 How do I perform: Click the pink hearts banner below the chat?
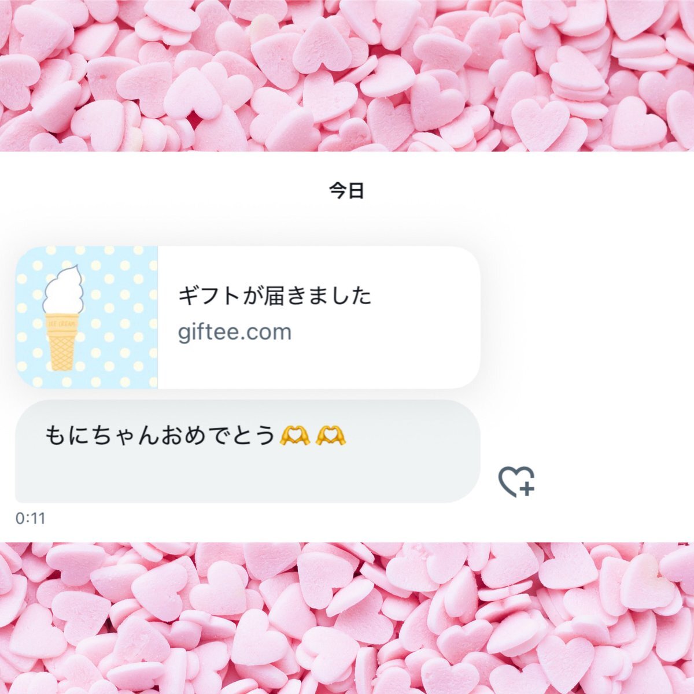[347, 618]
